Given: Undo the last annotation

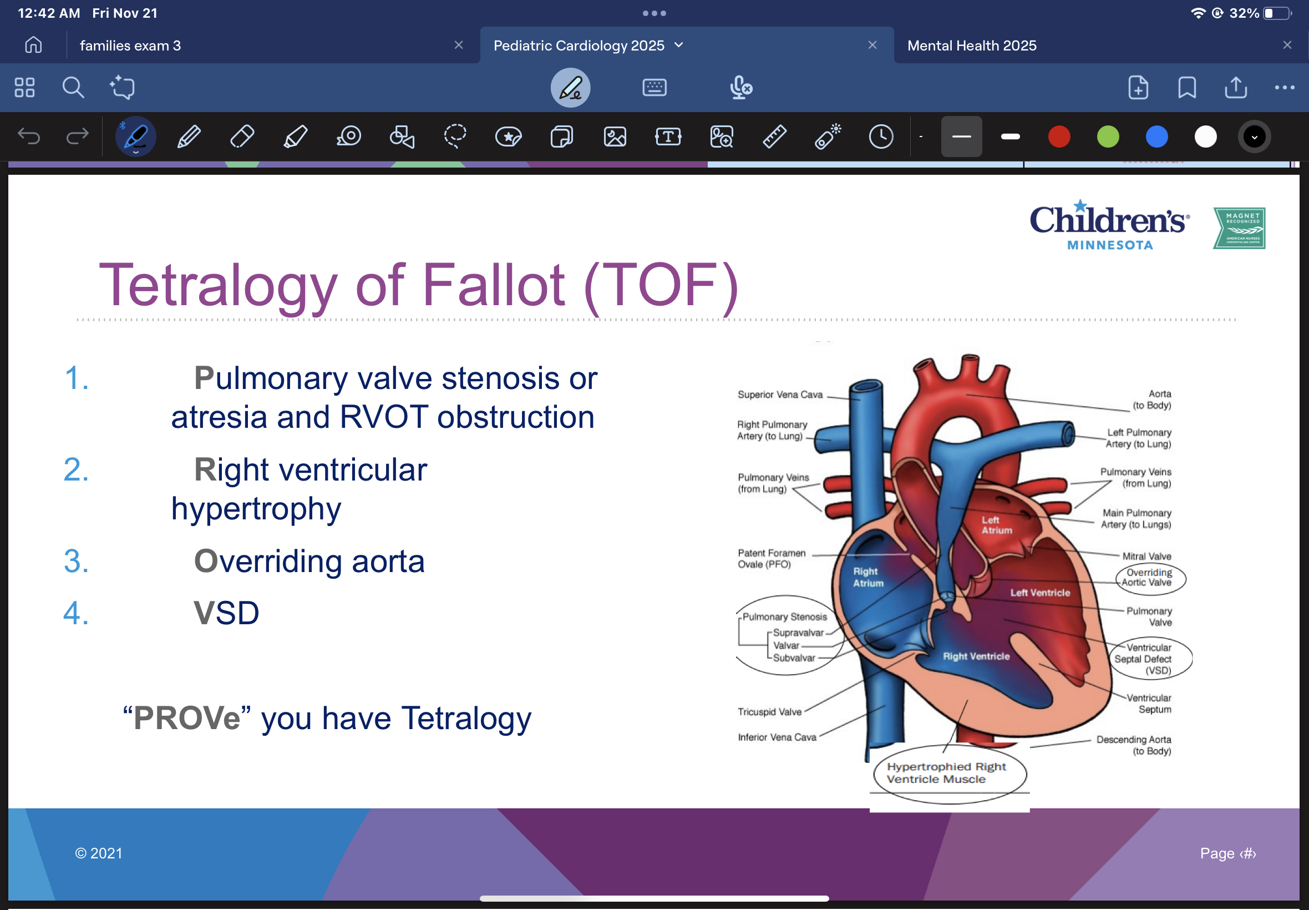Looking at the screenshot, I should click(x=29, y=136).
